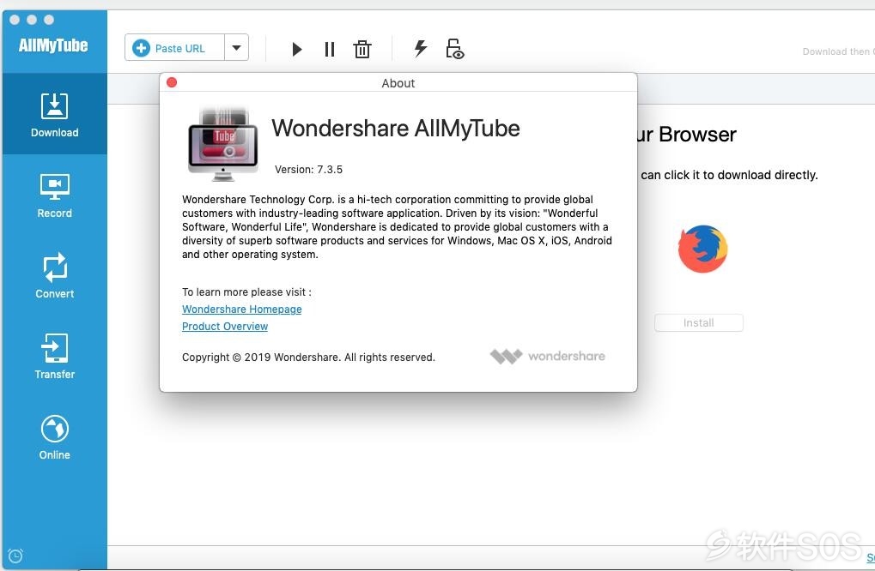The height and width of the screenshot is (571, 875).
Task: Expand the Paste URL dropdown arrow
Action: click(x=237, y=48)
